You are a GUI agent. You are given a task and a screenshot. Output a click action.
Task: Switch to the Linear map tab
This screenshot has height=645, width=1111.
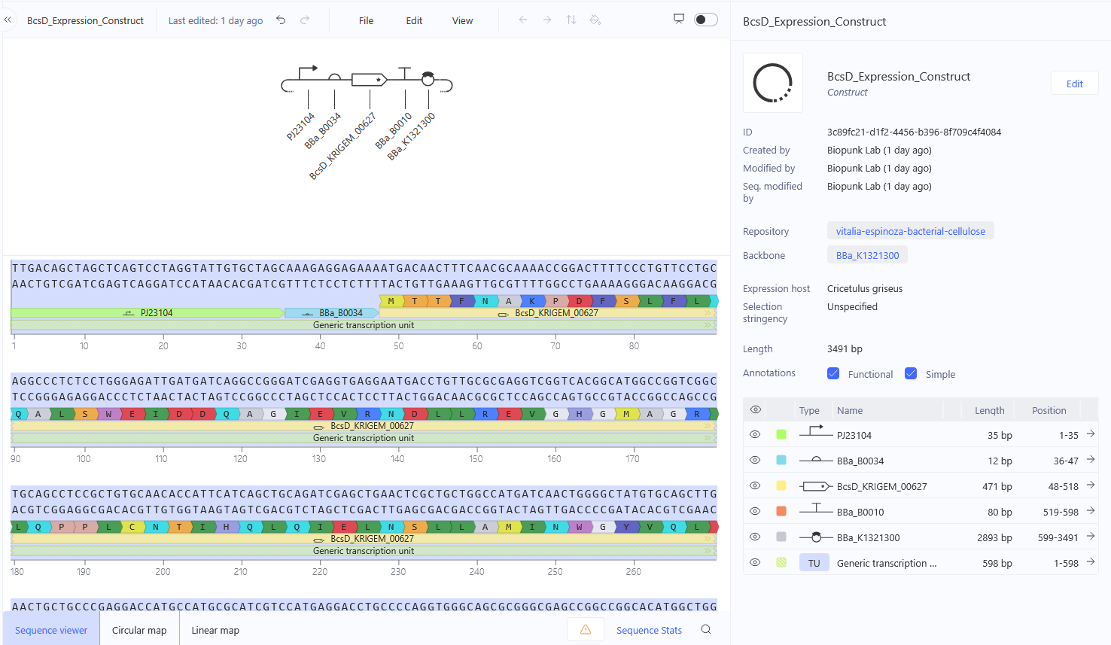pyautogui.click(x=215, y=630)
